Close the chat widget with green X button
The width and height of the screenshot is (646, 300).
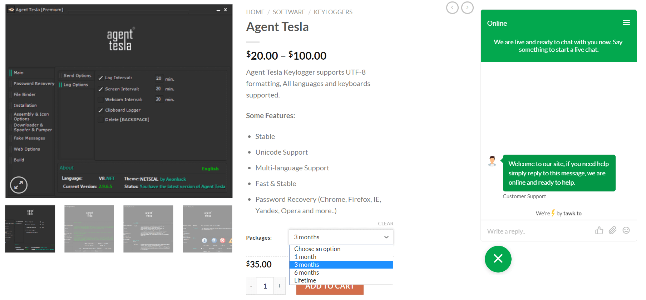click(x=498, y=259)
